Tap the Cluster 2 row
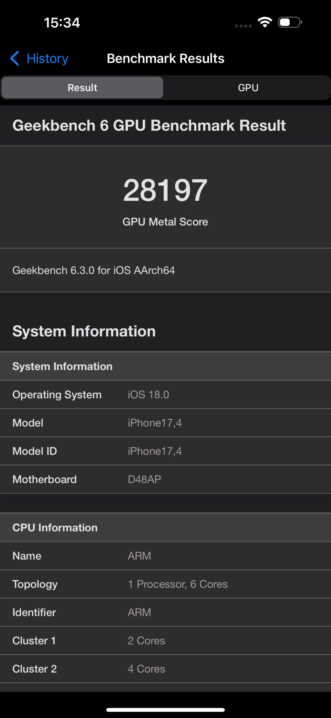The image size is (331, 718). (165, 669)
